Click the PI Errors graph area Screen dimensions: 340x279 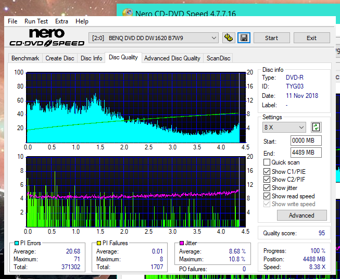[136, 107]
